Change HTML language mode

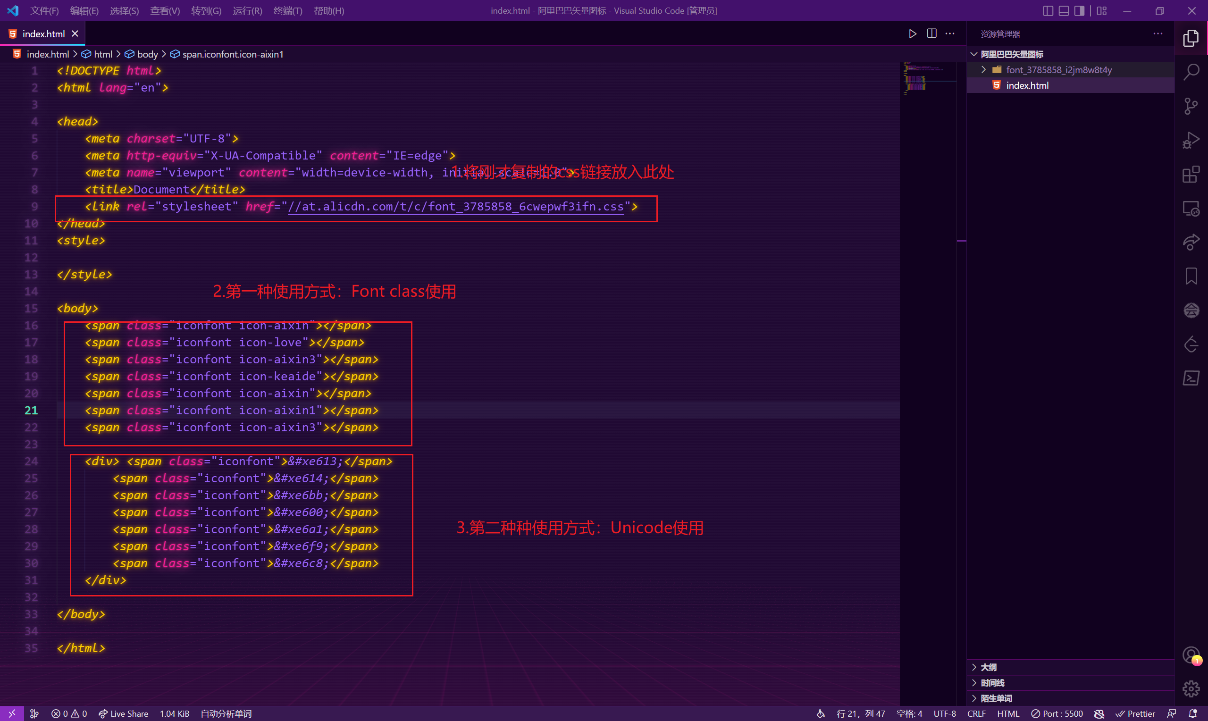[x=1008, y=713]
